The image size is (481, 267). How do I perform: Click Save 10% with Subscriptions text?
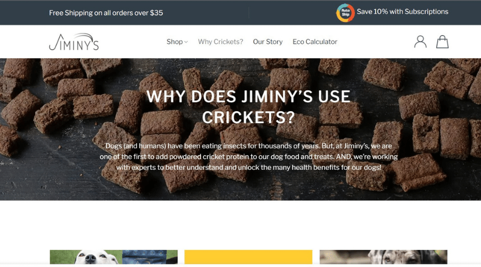(x=402, y=12)
